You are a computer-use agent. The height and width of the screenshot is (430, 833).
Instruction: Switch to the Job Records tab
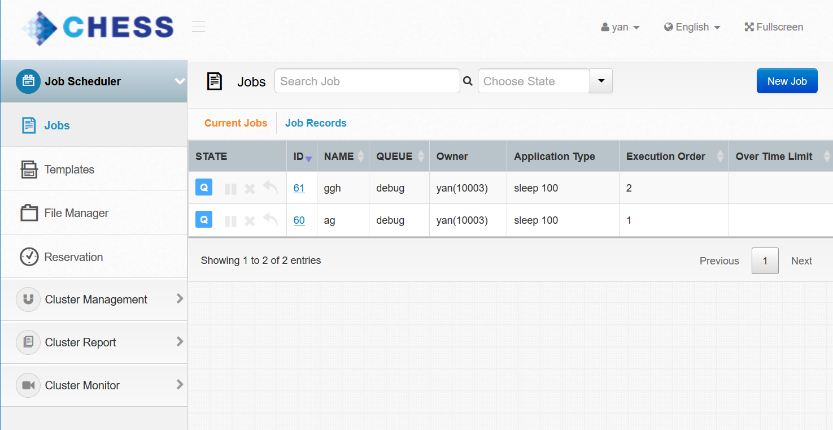pos(316,123)
